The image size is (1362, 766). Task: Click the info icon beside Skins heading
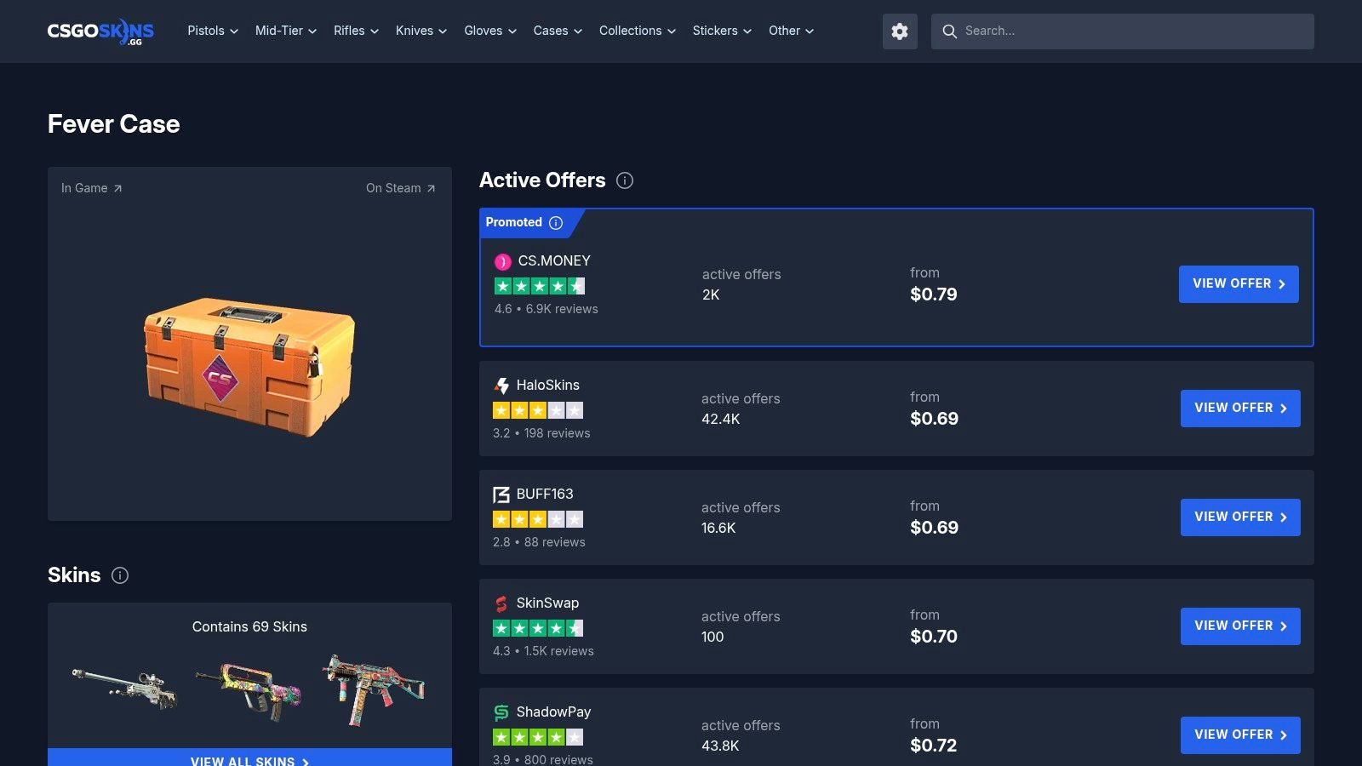pos(120,575)
